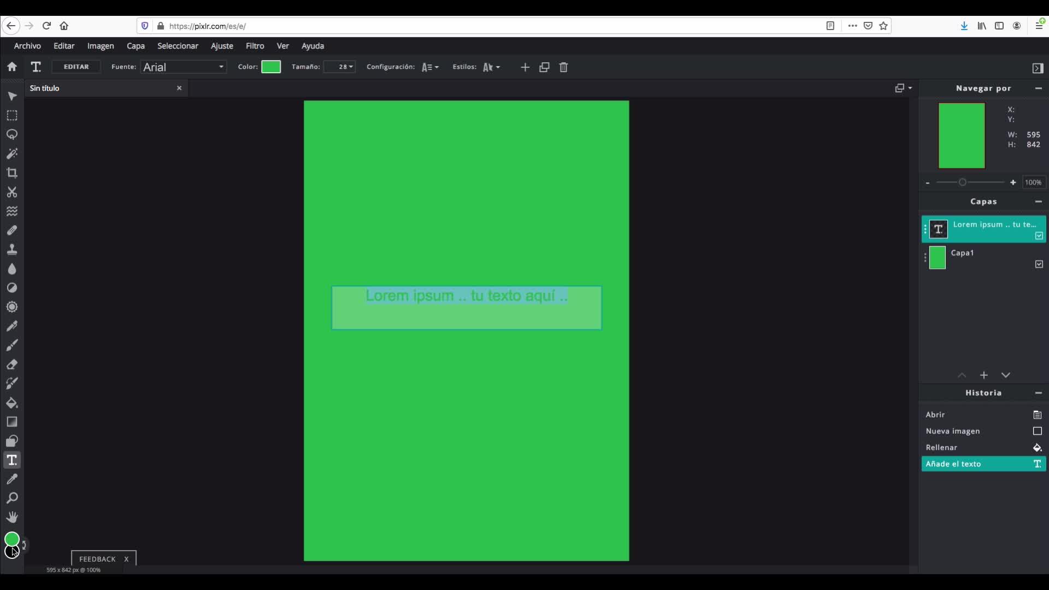The image size is (1049, 590).
Task: Open the Imagen menu
Action: point(101,46)
